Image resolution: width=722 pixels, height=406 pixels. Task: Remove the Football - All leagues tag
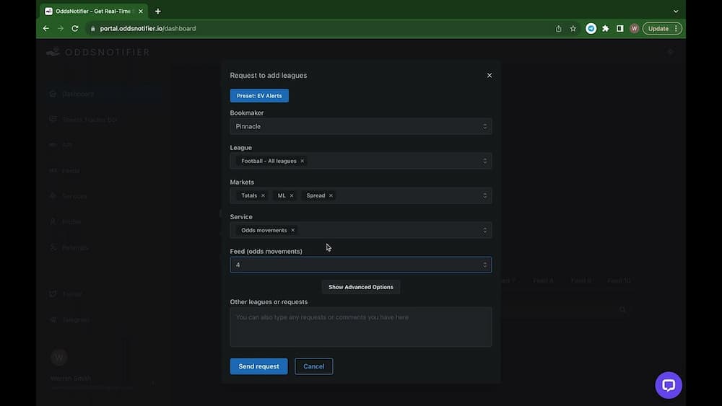303,161
